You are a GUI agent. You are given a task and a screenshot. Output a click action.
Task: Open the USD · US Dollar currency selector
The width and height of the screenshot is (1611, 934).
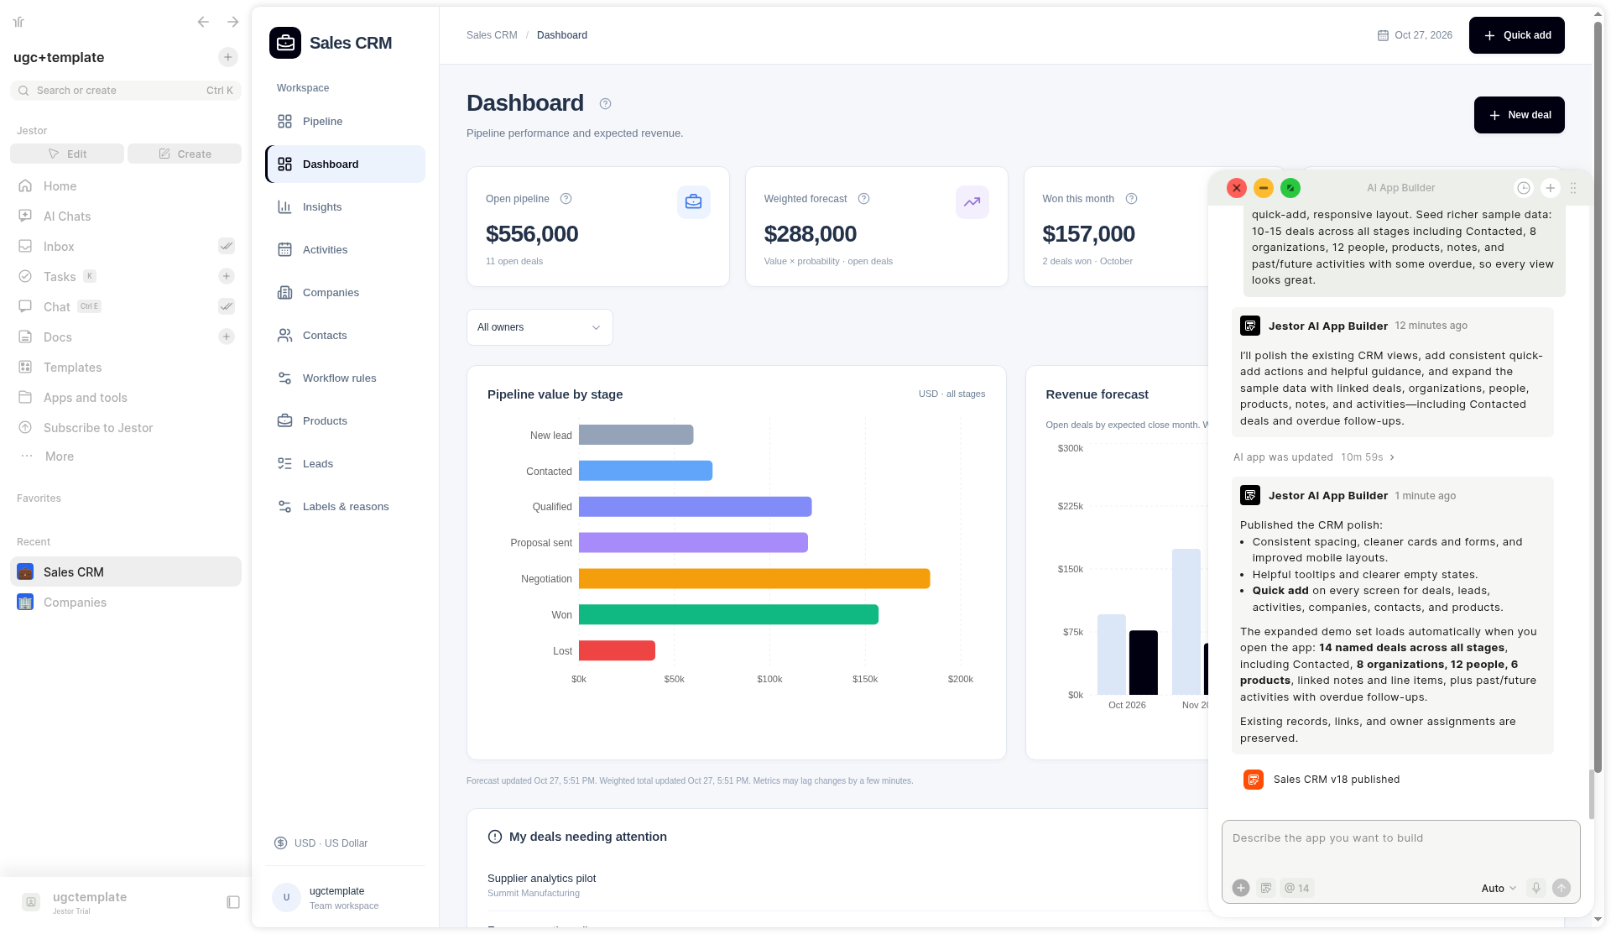pyautogui.click(x=322, y=843)
